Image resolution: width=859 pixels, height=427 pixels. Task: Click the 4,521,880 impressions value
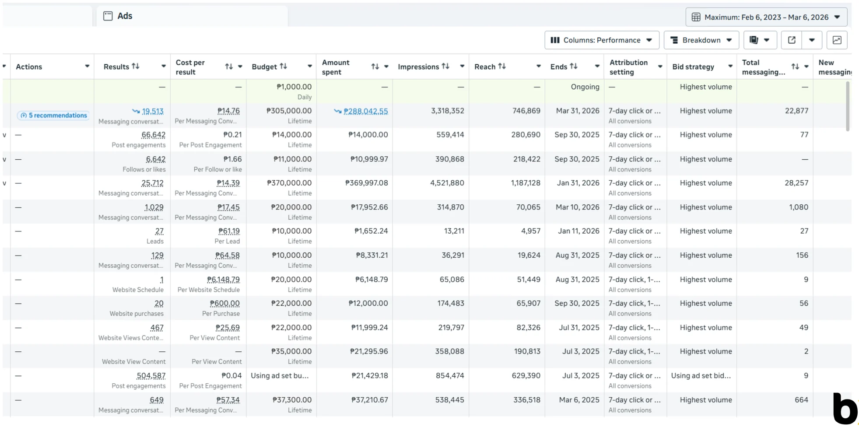pos(447,183)
